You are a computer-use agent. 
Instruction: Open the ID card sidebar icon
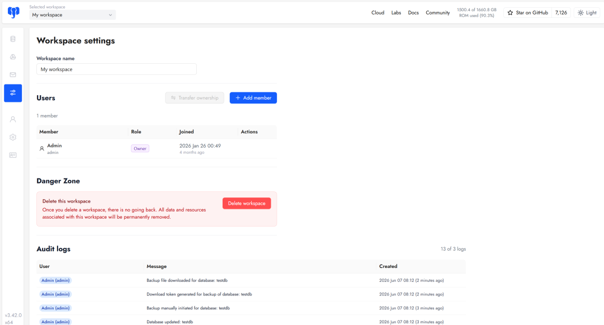[13, 155]
